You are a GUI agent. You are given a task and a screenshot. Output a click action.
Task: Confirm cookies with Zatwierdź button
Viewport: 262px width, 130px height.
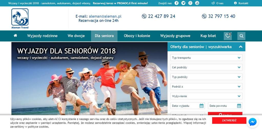229,121
